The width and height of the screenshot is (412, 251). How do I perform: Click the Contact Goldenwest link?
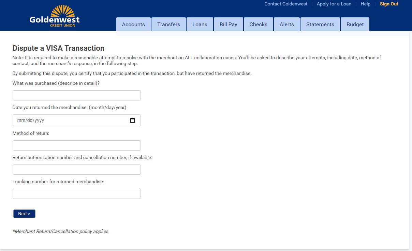click(286, 4)
